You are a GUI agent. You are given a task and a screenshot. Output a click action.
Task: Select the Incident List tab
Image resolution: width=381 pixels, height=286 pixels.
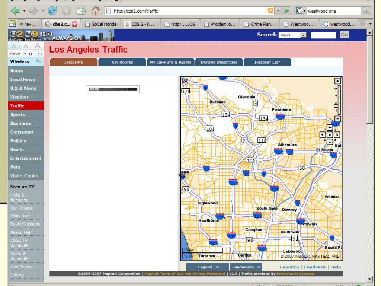(x=267, y=62)
